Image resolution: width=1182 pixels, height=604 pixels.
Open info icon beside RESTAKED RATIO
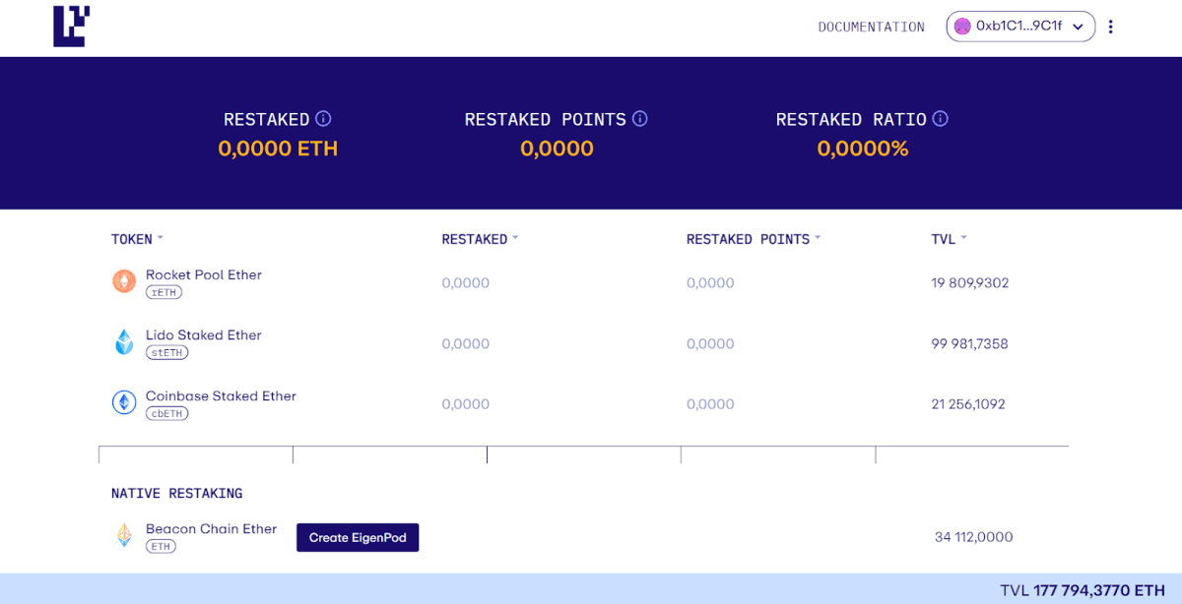point(941,119)
